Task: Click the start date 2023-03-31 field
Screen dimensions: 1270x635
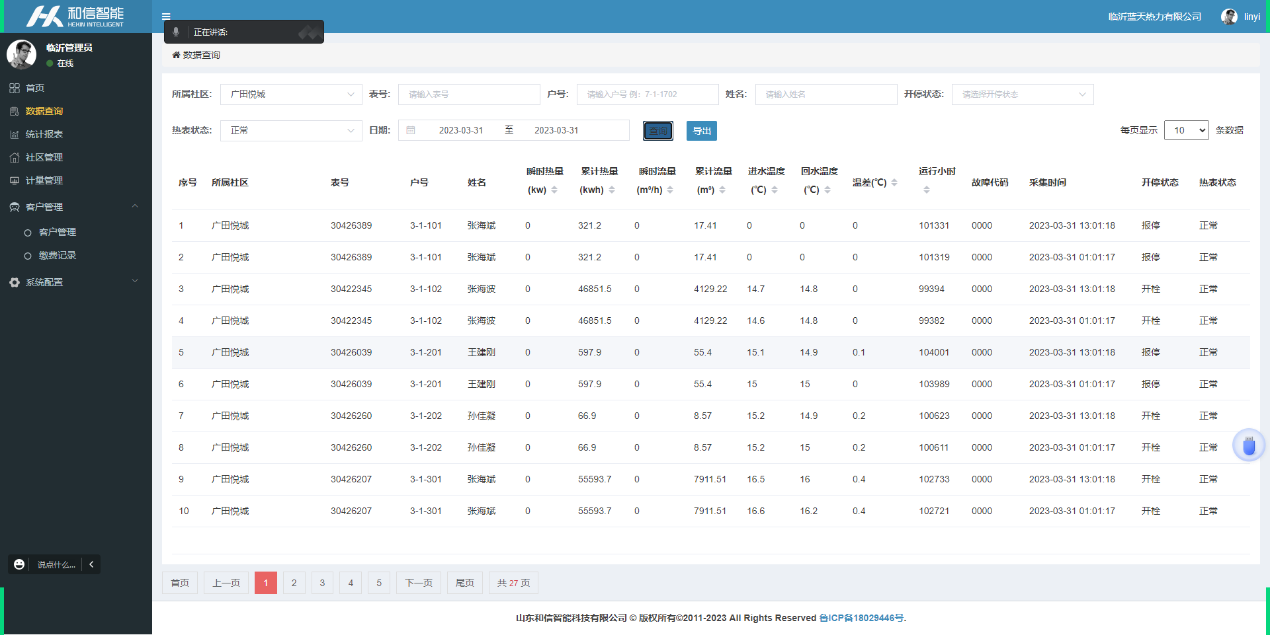Action: tap(461, 130)
